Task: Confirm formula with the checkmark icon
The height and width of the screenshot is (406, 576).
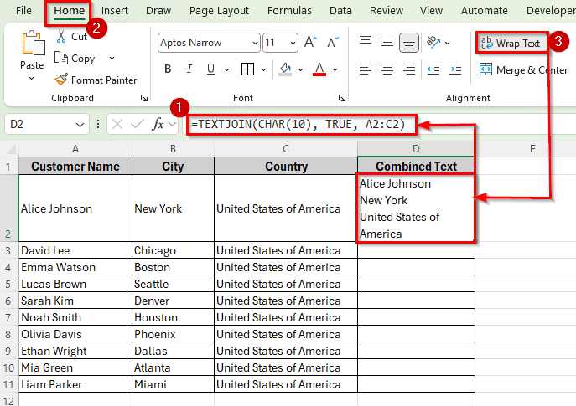Action: point(137,125)
